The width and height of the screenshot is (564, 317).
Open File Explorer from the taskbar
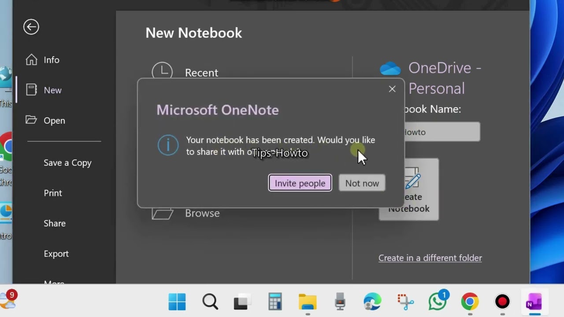click(x=308, y=302)
